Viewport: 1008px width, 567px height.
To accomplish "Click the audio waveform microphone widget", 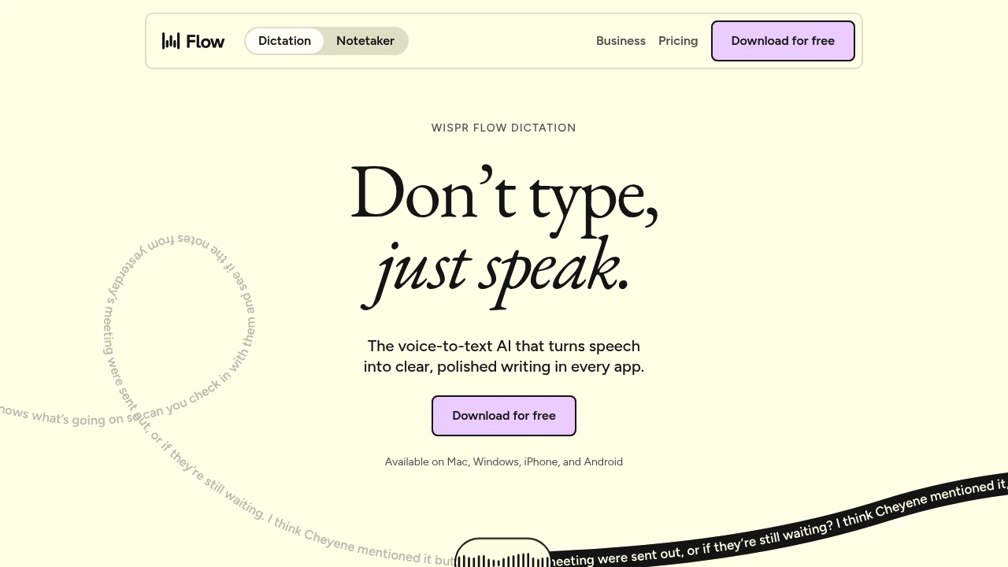I will pos(503,553).
